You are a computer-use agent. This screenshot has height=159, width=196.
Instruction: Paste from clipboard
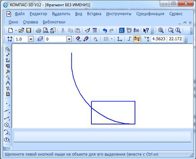coord(78,30)
